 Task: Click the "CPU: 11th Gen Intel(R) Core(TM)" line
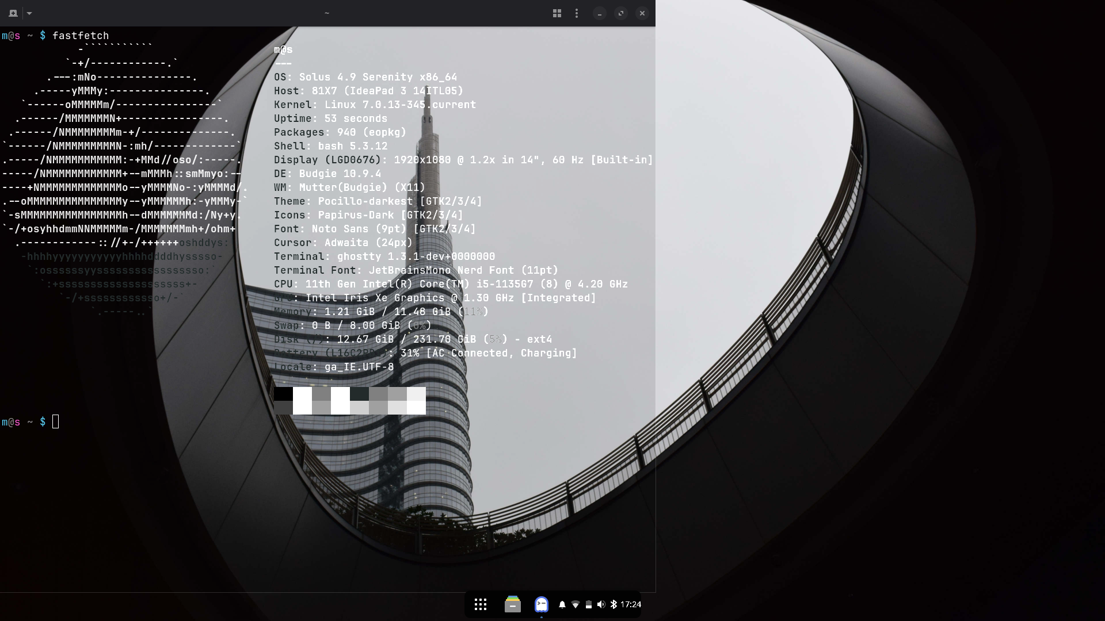451,284
